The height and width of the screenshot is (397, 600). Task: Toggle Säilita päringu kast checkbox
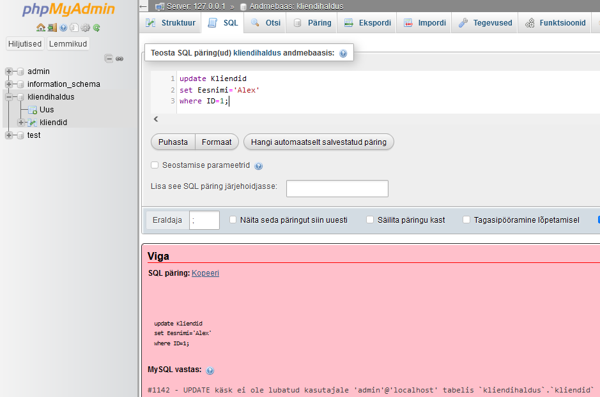(370, 220)
